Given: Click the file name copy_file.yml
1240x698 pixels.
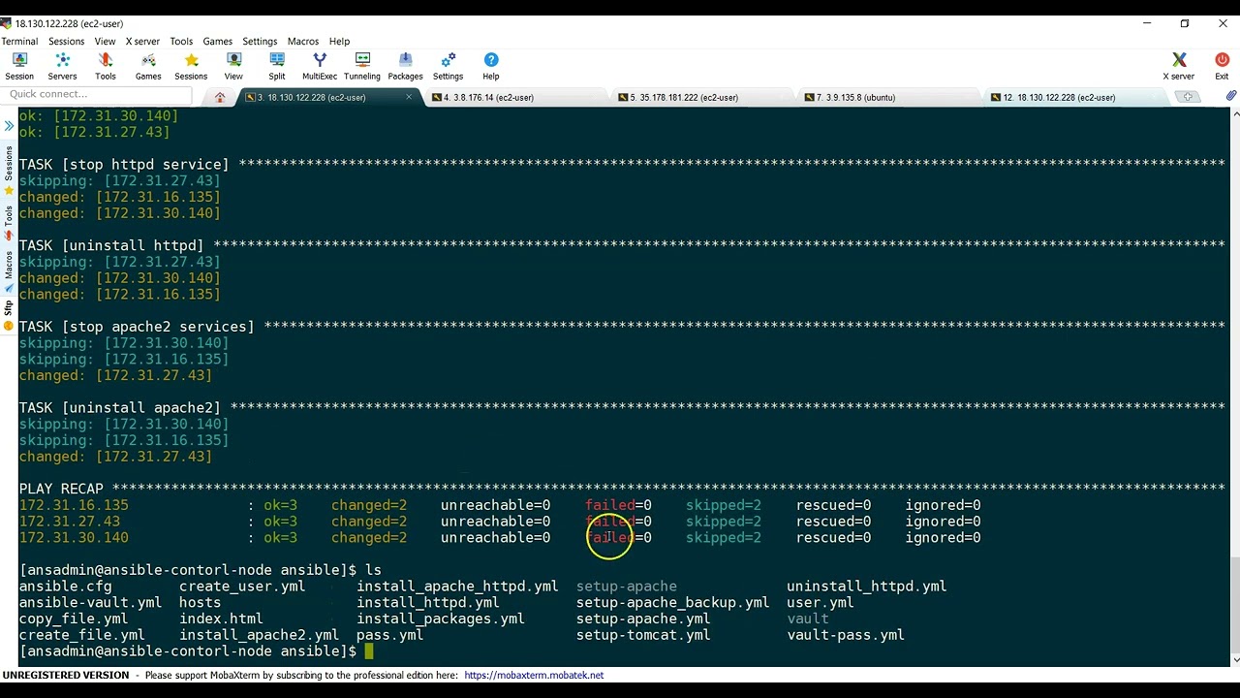Looking at the screenshot, I should [x=74, y=619].
